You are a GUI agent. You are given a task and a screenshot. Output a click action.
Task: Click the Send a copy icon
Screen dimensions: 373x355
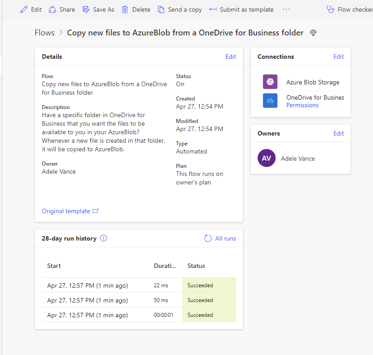[x=161, y=9]
